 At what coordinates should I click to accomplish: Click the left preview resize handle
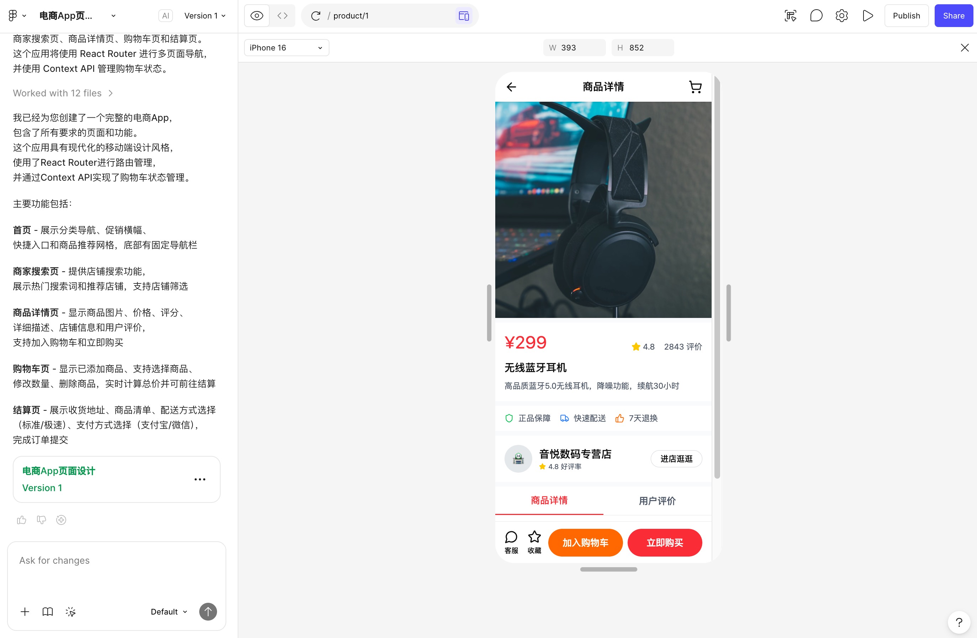pyautogui.click(x=489, y=313)
